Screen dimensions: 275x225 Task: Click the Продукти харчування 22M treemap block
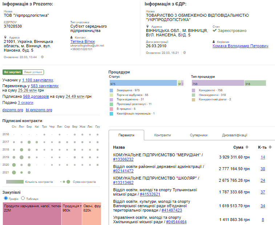(32, 214)
